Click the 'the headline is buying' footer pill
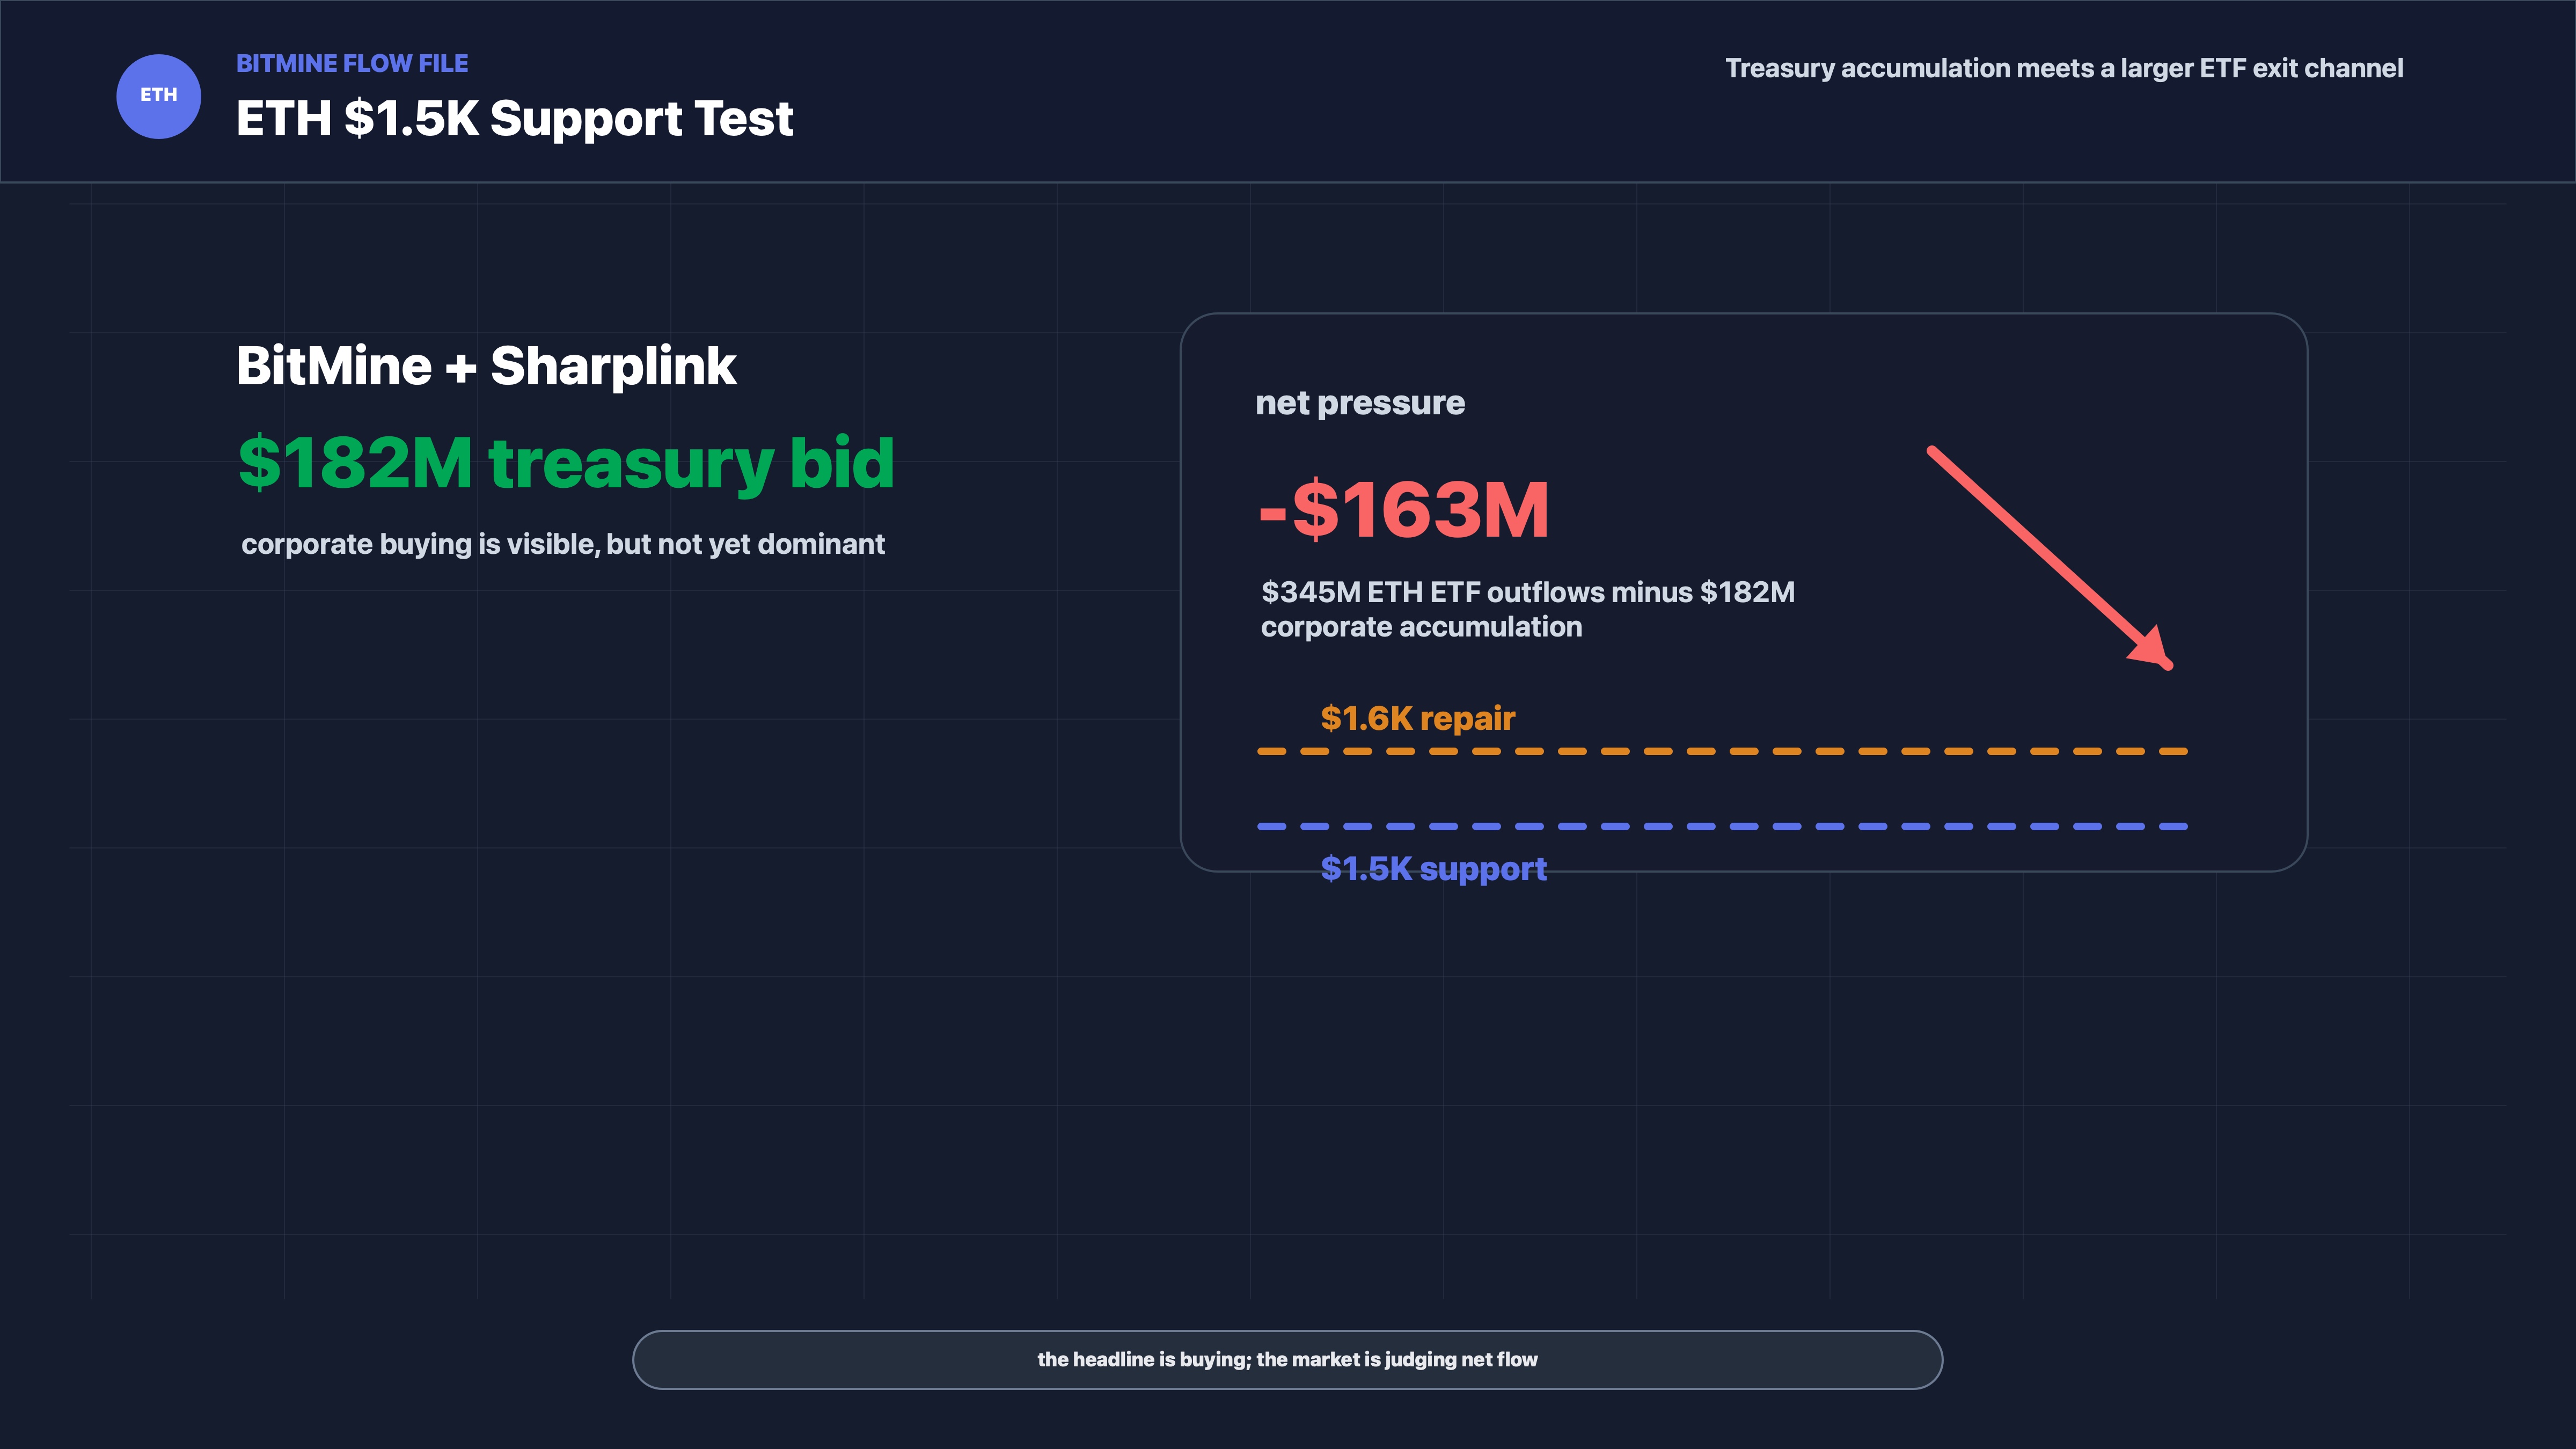This screenshot has height=1449, width=2576. pos(1287,1360)
